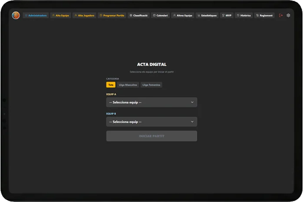Viewport: 303px width, 202px height.
Task: Open Reglament rules page
Action: 264,15
